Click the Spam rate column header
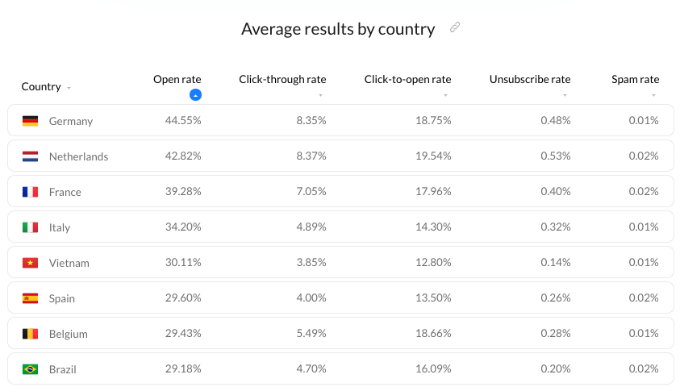 click(x=635, y=79)
